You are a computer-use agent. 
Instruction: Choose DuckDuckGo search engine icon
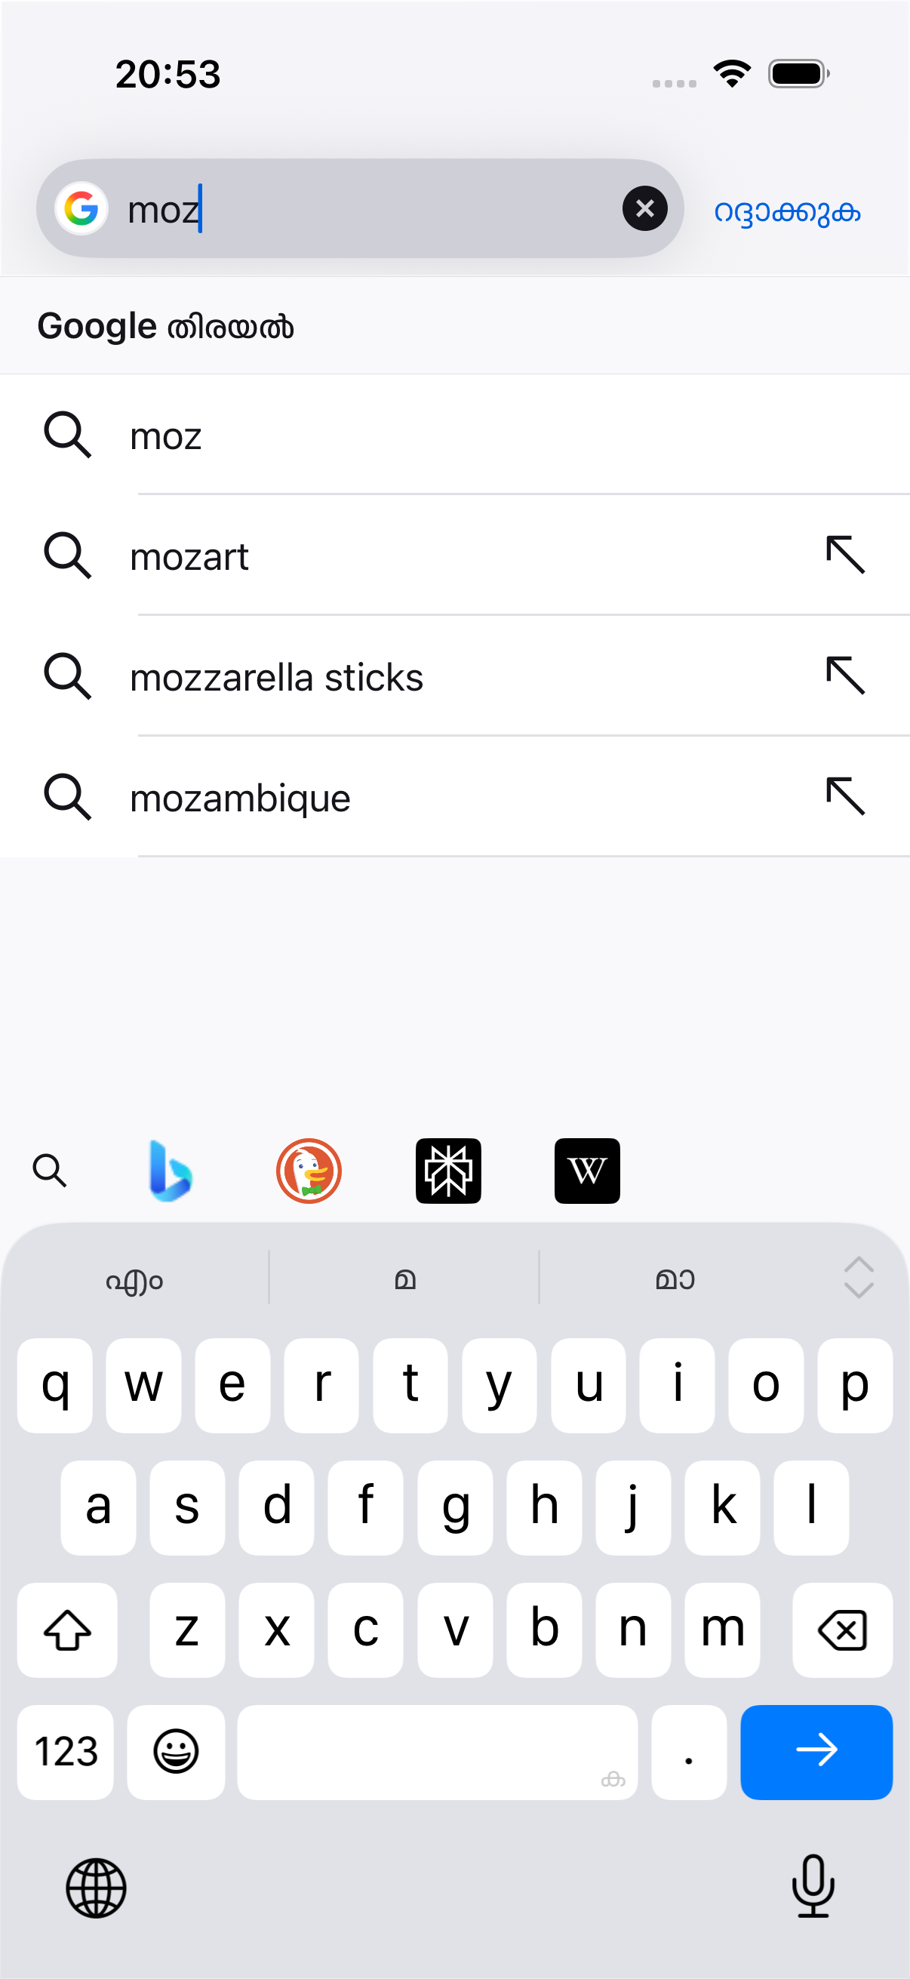point(309,1171)
